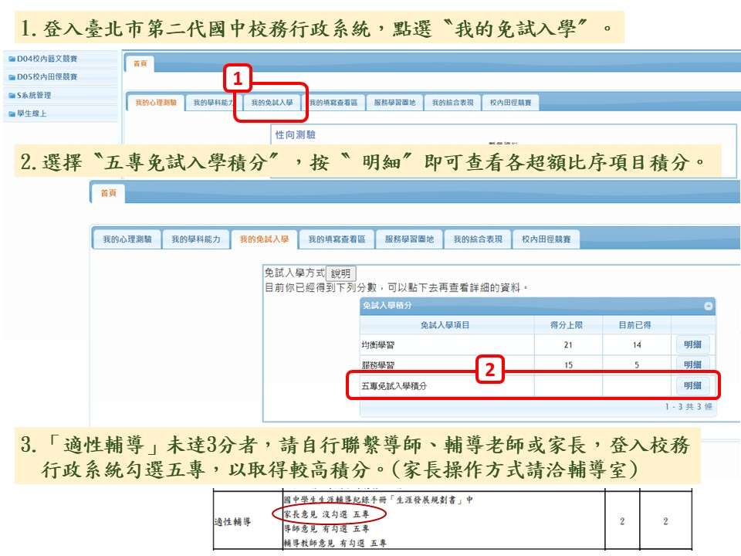Click the folder icon beside 學生線上
This screenshot has width=741, height=556.
click(12, 114)
